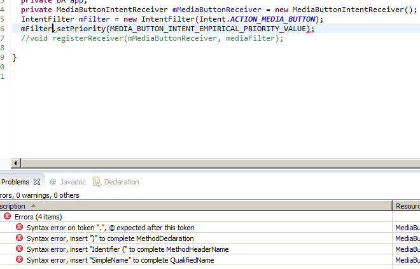Close the Problems tab using its X icon

[x=36, y=182]
